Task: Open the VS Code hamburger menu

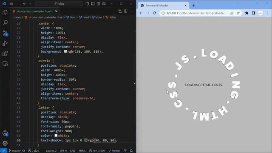Action: pos(11,4)
